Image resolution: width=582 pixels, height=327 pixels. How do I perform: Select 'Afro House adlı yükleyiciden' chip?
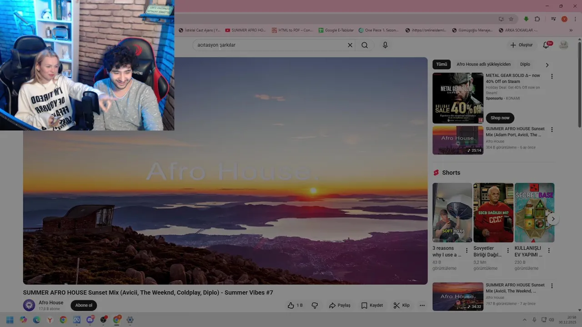(x=483, y=64)
